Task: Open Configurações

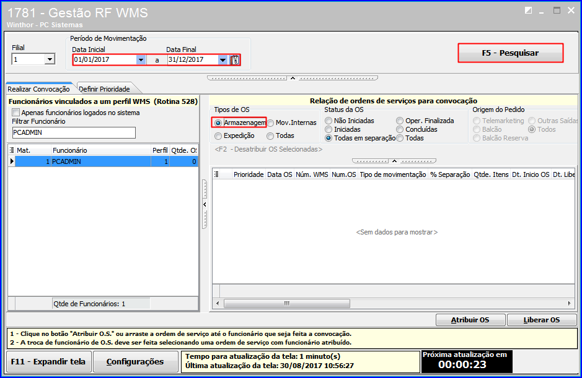Action: point(135,362)
